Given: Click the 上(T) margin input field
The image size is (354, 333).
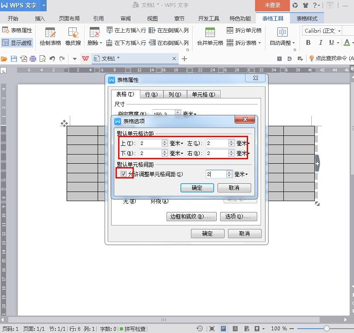Looking at the screenshot, I should (x=150, y=143).
